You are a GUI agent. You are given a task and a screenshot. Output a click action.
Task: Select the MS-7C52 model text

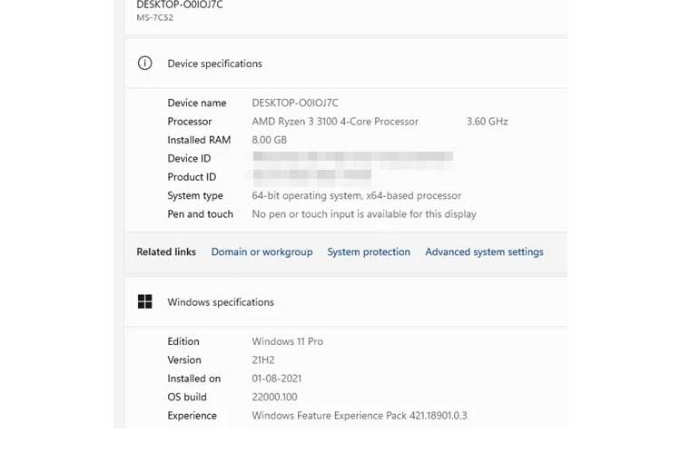(x=155, y=18)
